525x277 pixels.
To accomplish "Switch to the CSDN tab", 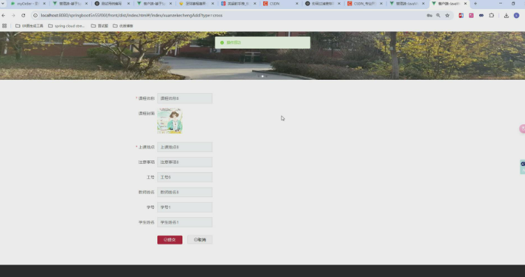I will (281, 3).
